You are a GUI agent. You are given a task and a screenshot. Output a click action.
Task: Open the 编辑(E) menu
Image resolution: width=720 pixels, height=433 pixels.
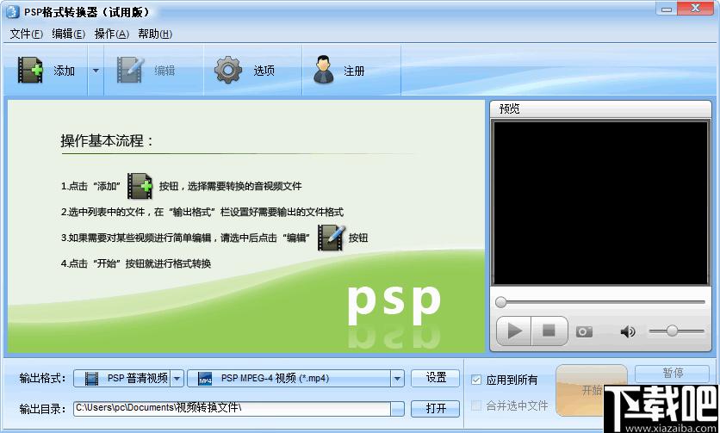[x=68, y=34]
